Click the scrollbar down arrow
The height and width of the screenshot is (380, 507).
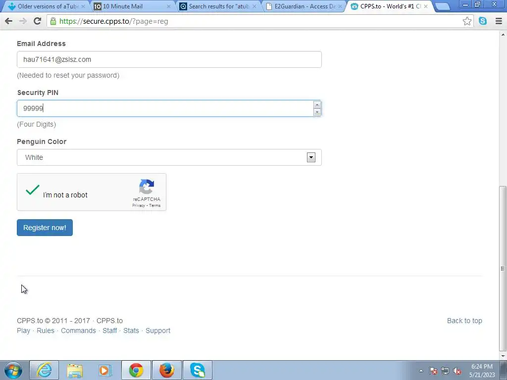tap(503, 356)
